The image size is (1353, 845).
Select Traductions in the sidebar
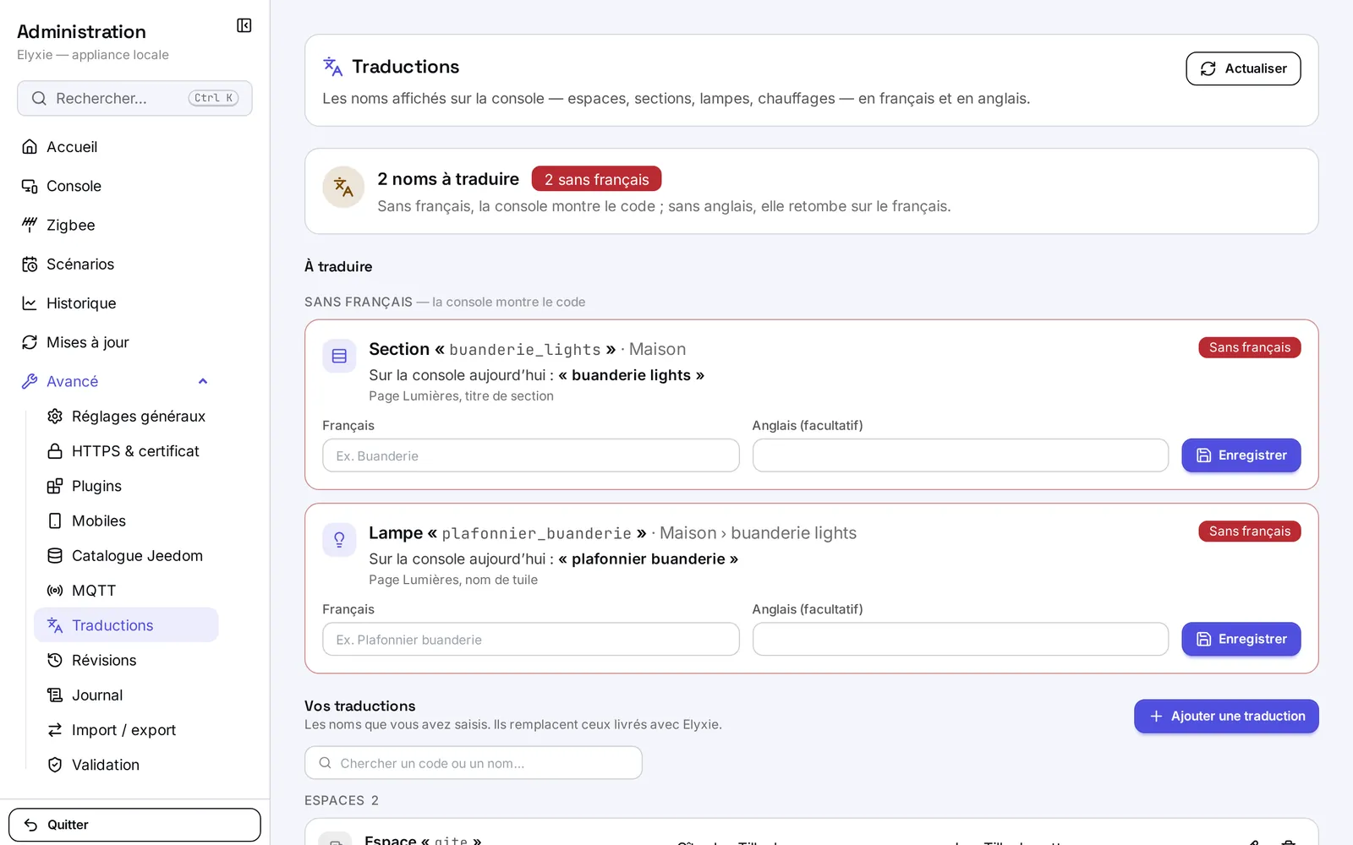[x=126, y=625]
